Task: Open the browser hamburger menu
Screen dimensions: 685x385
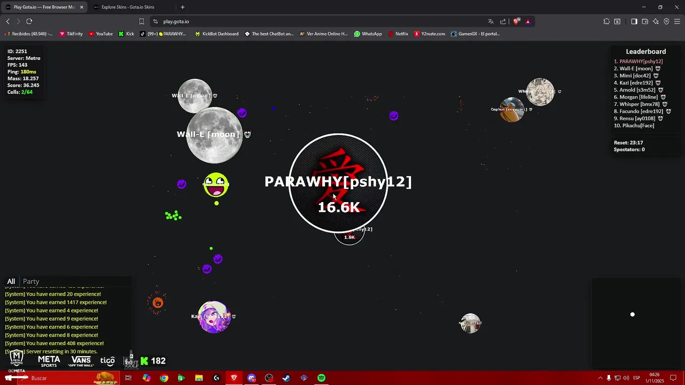Action: click(x=677, y=21)
